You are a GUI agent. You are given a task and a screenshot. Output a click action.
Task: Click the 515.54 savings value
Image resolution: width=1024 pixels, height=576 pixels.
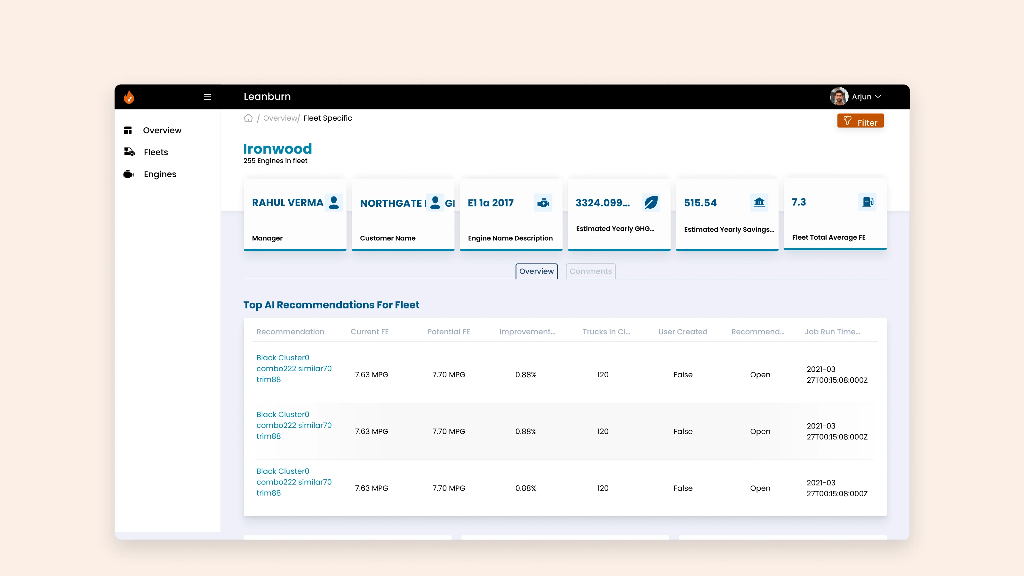coord(700,203)
